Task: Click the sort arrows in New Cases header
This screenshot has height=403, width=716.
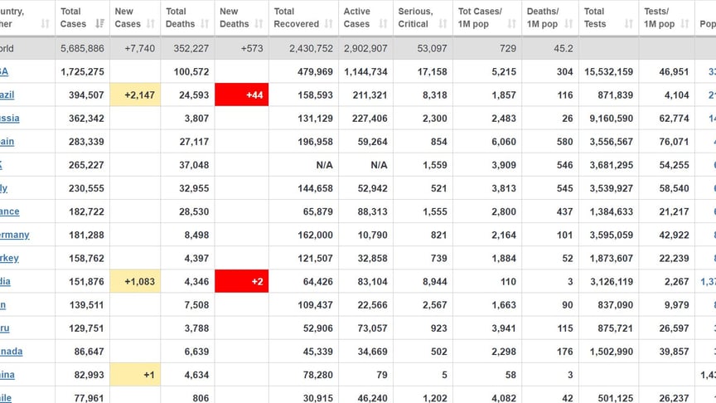Action: click(x=151, y=24)
